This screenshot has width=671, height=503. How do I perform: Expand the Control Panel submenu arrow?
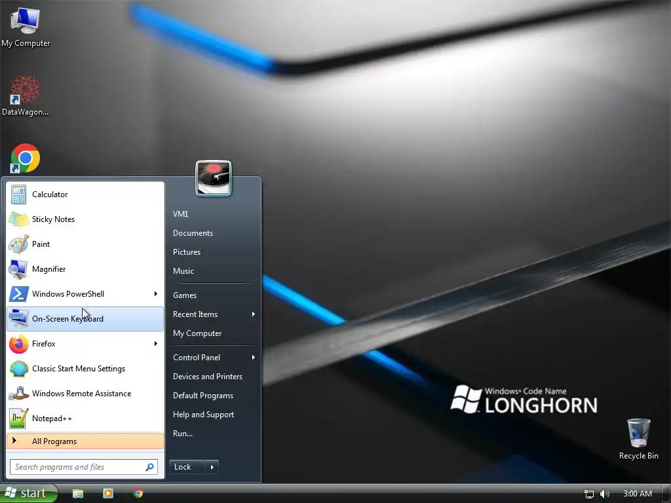click(x=254, y=357)
